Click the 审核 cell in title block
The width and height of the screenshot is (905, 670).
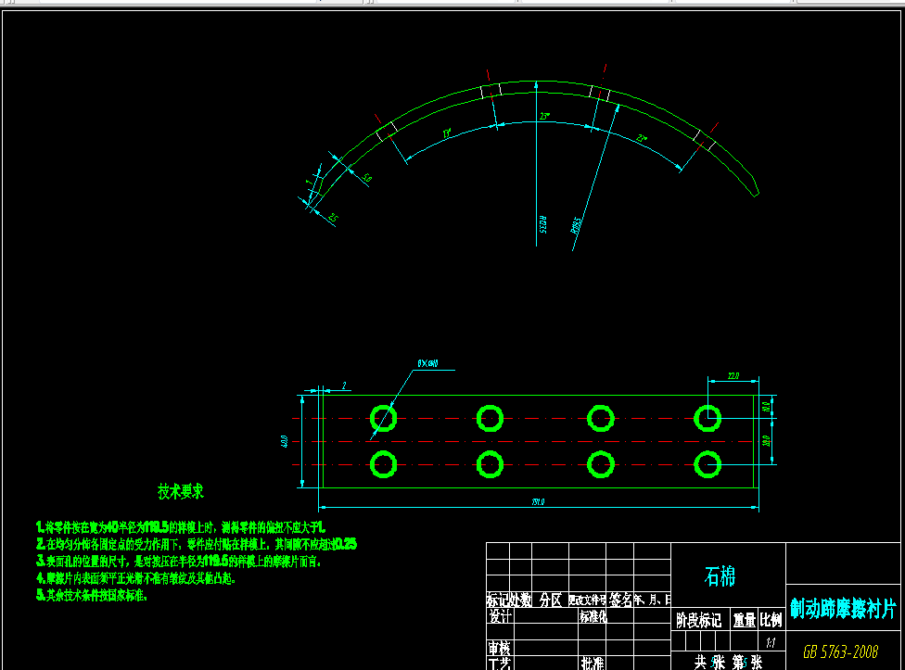click(x=499, y=648)
